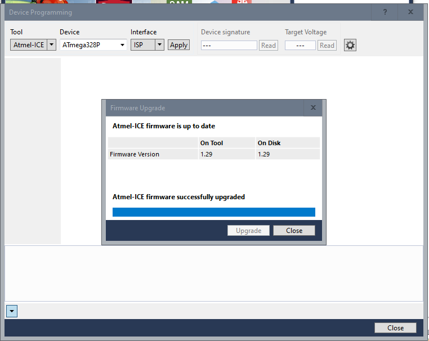This screenshot has height=341, width=429.
Task: Click the Apply button
Action: tap(178, 45)
